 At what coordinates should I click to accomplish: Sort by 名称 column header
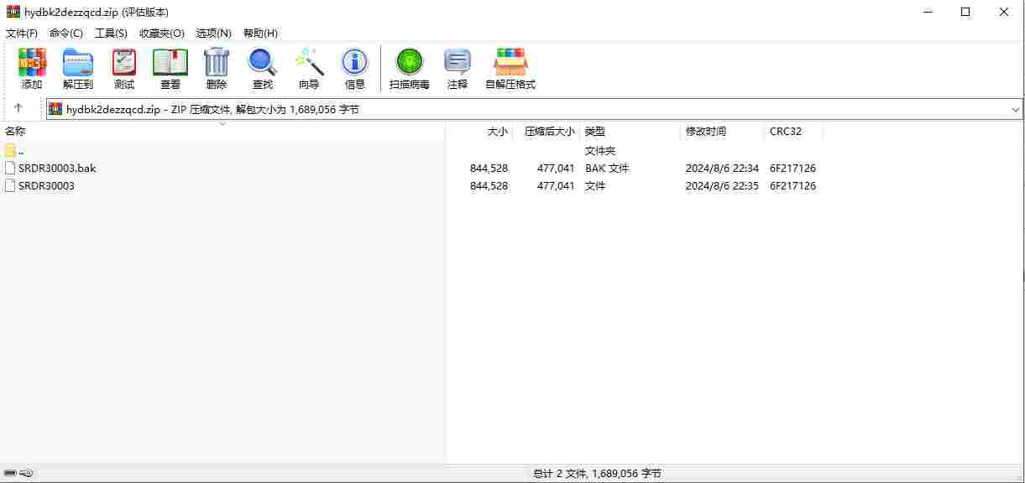[222, 132]
